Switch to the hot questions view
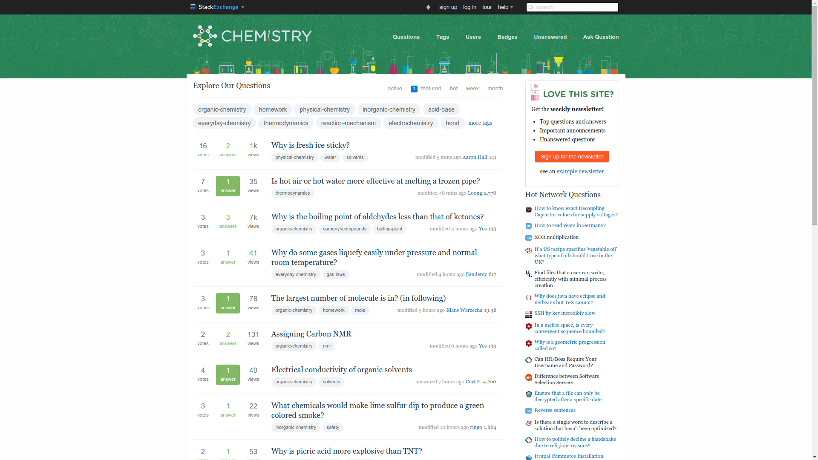818x460 pixels. 453,88
